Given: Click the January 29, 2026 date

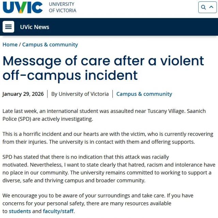Looking at the screenshot, I should pyautogui.click(x=23, y=94).
